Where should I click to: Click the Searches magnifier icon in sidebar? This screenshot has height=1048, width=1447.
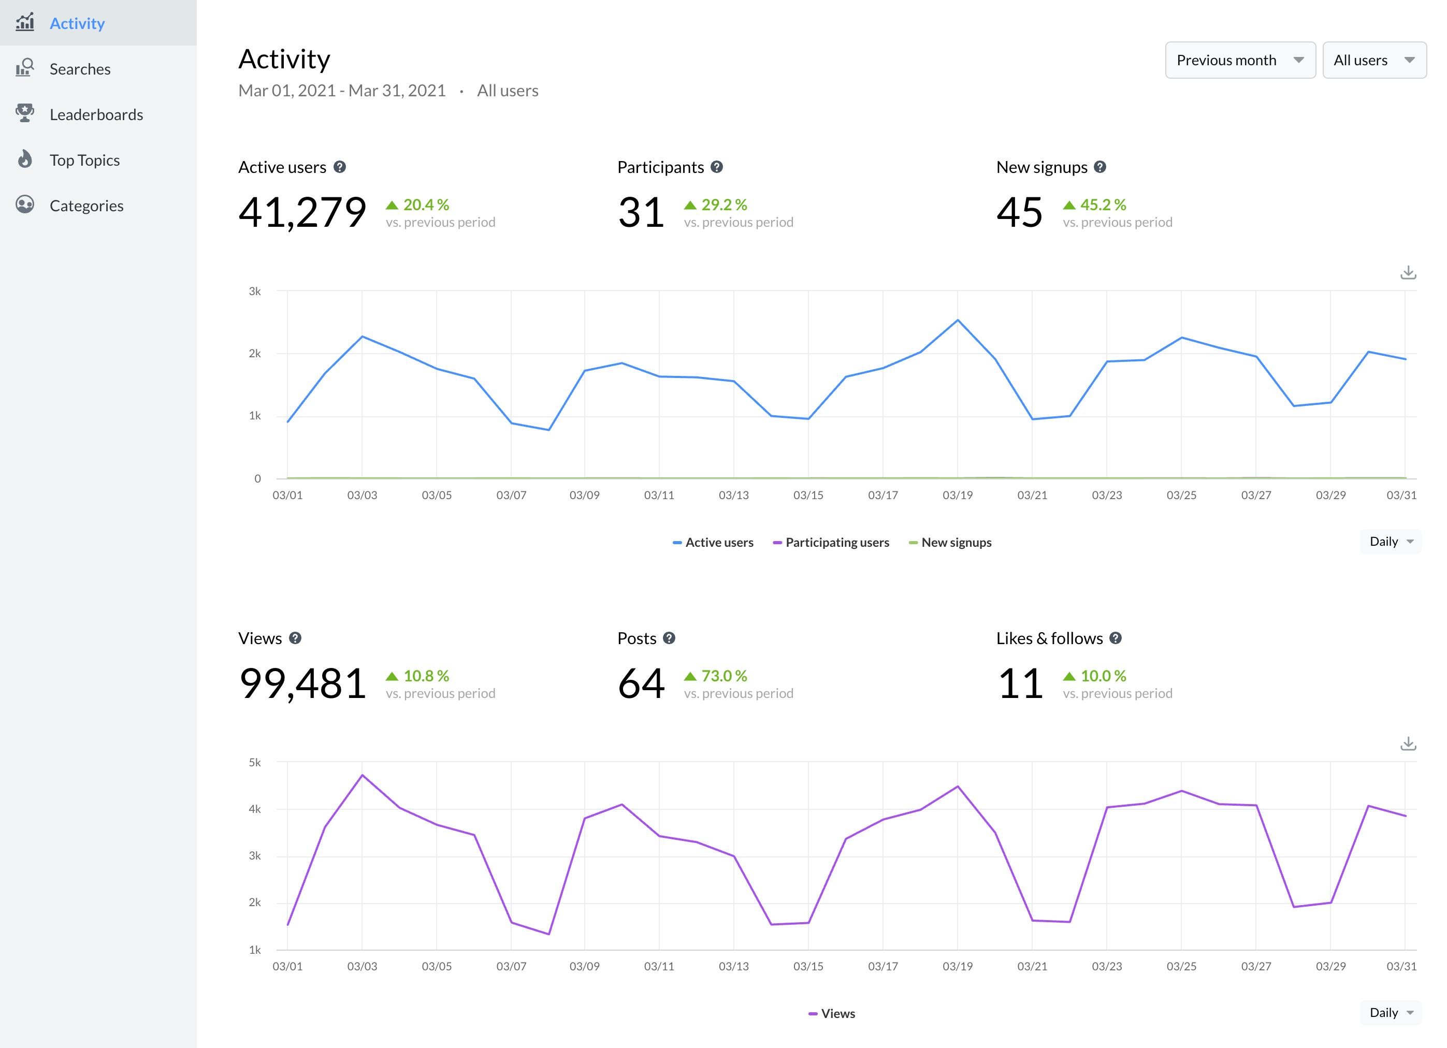click(x=25, y=68)
